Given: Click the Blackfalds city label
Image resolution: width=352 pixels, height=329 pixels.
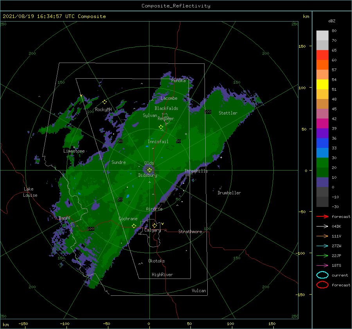Looking at the screenshot, I should (166, 108).
